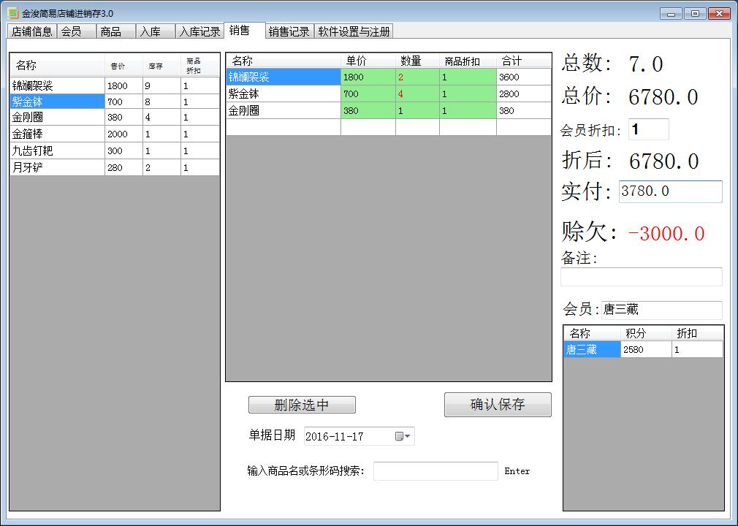The image size is (738, 526).
Task: Click the 实付 amount field
Action: coord(670,191)
